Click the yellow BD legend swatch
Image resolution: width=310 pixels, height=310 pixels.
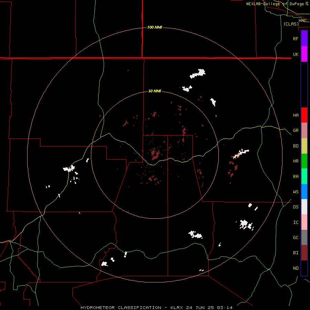coord(304,146)
